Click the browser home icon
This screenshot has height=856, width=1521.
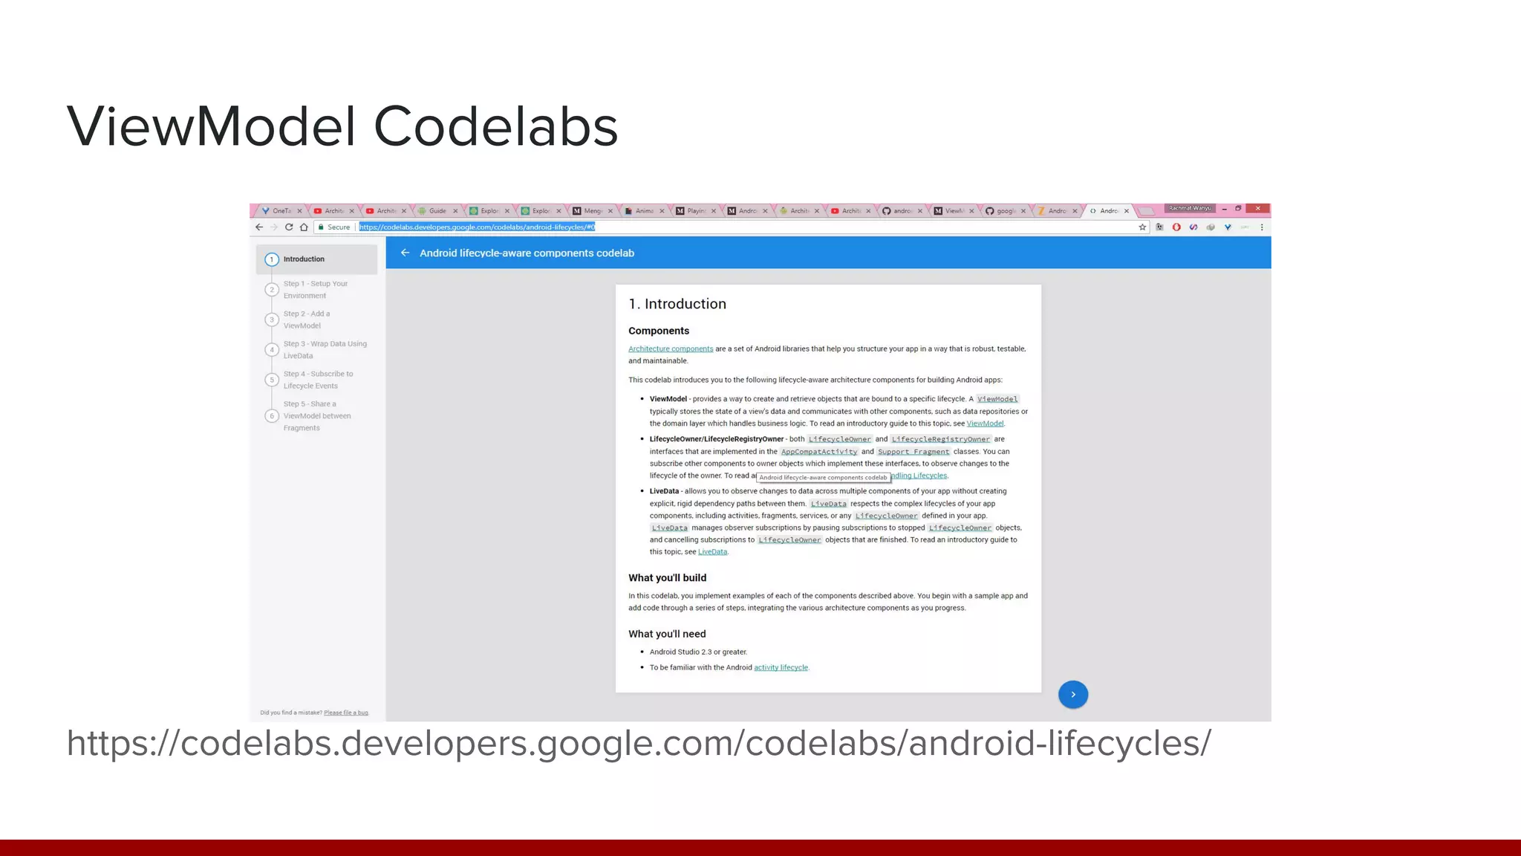(x=304, y=227)
